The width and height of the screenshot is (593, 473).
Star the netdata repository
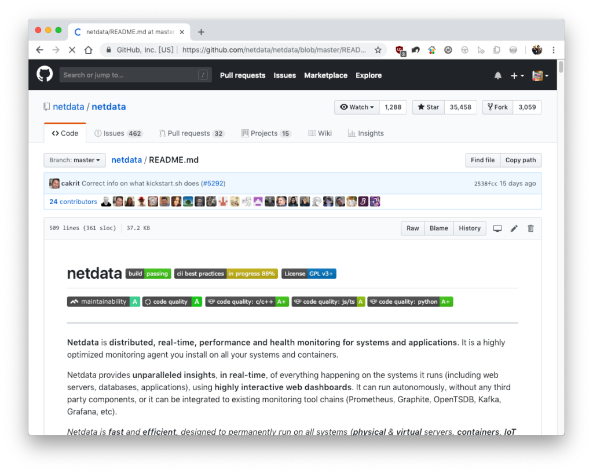tap(429, 107)
